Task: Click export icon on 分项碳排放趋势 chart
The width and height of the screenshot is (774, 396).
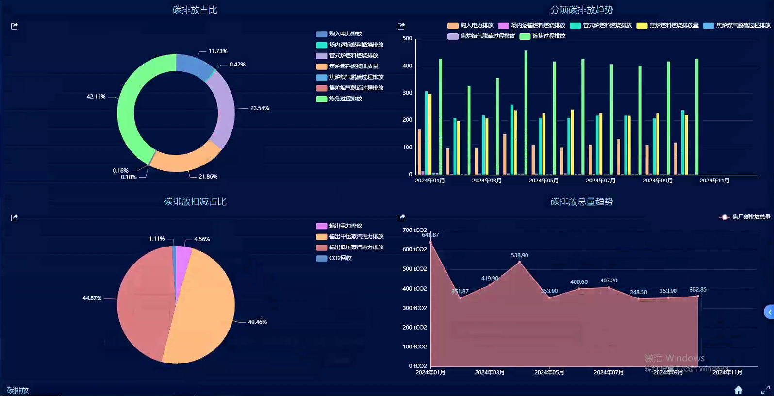Action: [401, 26]
